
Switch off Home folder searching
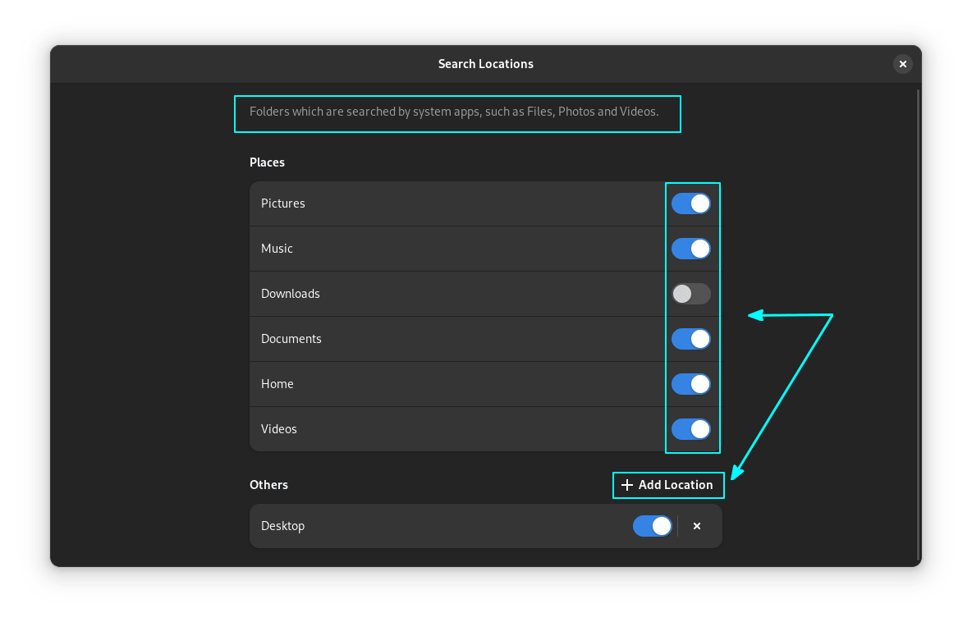[690, 384]
